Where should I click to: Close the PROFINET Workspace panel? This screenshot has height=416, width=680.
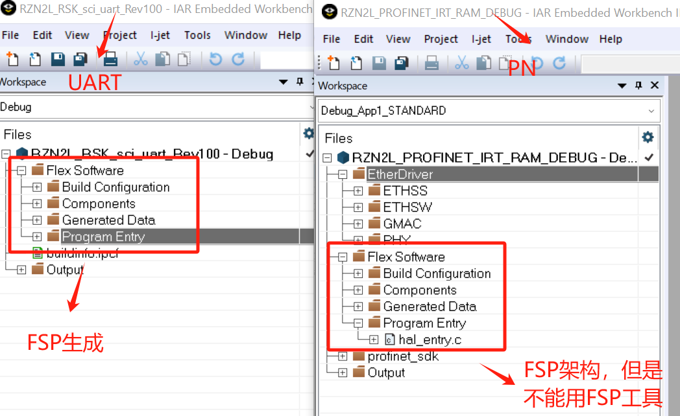655,86
